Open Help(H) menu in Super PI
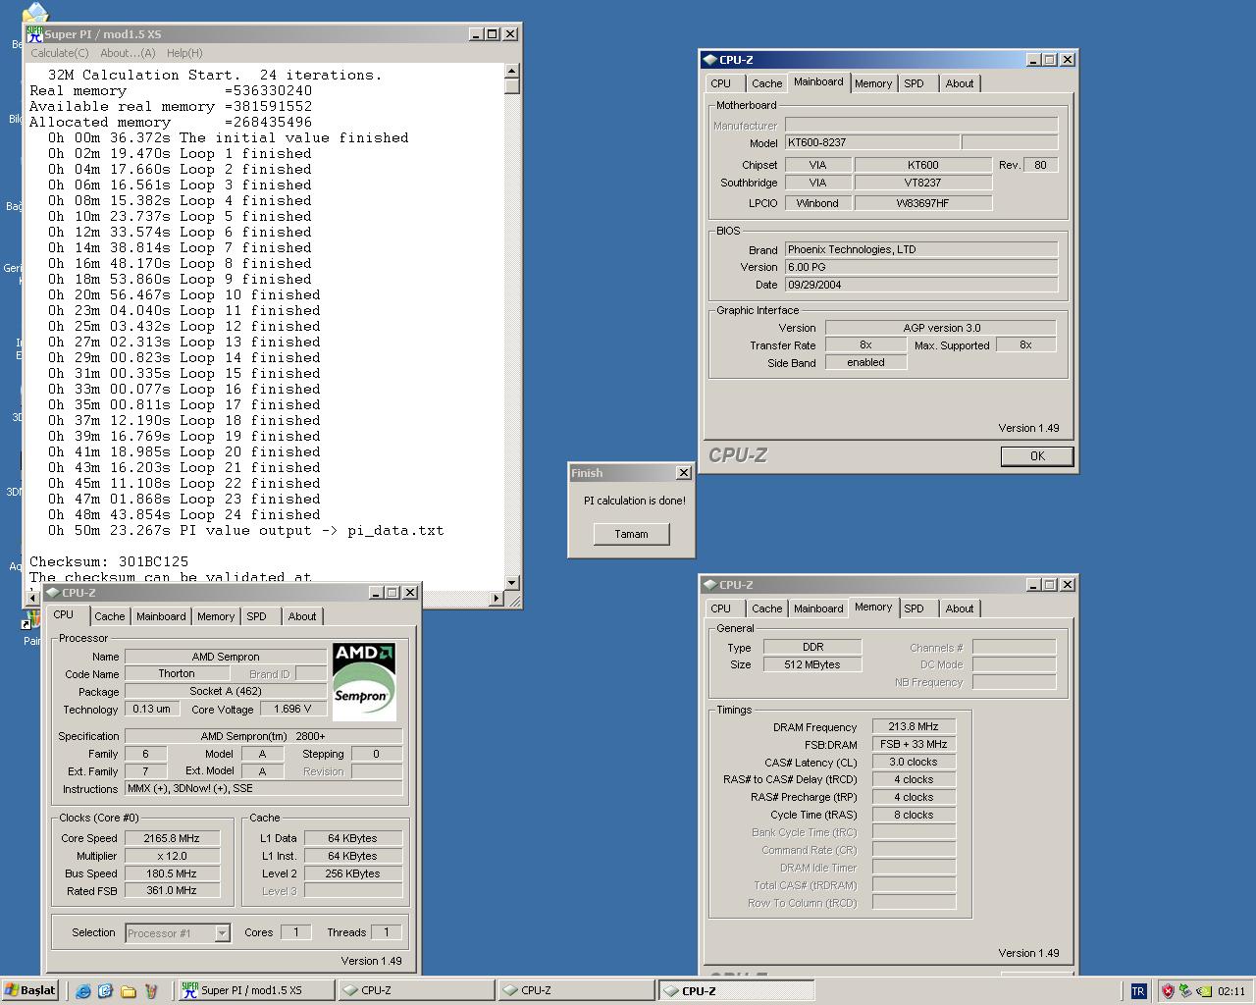Viewport: 1256px width, 1005px height. pos(184,53)
